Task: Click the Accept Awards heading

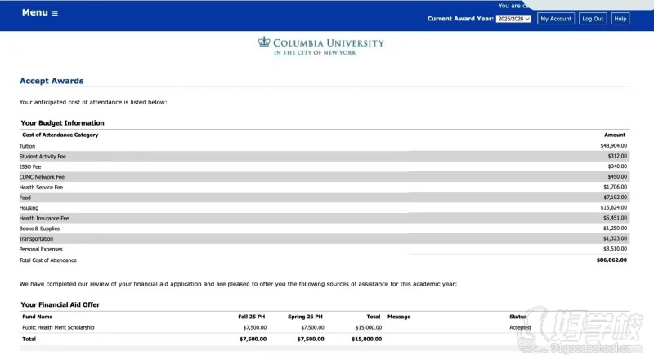Action: pyautogui.click(x=52, y=81)
